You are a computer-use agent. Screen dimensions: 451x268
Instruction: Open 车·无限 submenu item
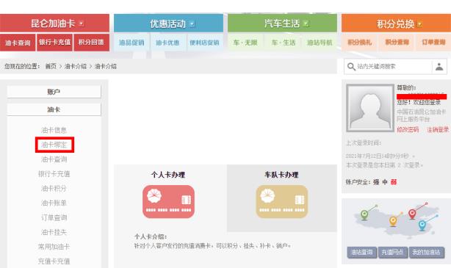click(245, 43)
